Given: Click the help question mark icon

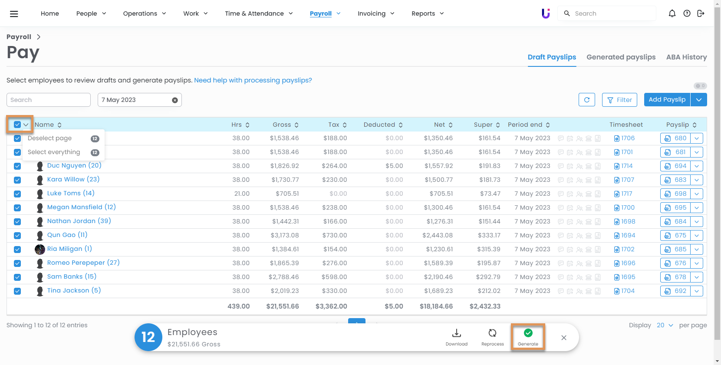Looking at the screenshot, I should coord(687,13).
